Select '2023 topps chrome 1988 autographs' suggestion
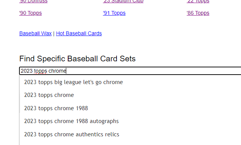241x145 pixels. (x=130, y=121)
